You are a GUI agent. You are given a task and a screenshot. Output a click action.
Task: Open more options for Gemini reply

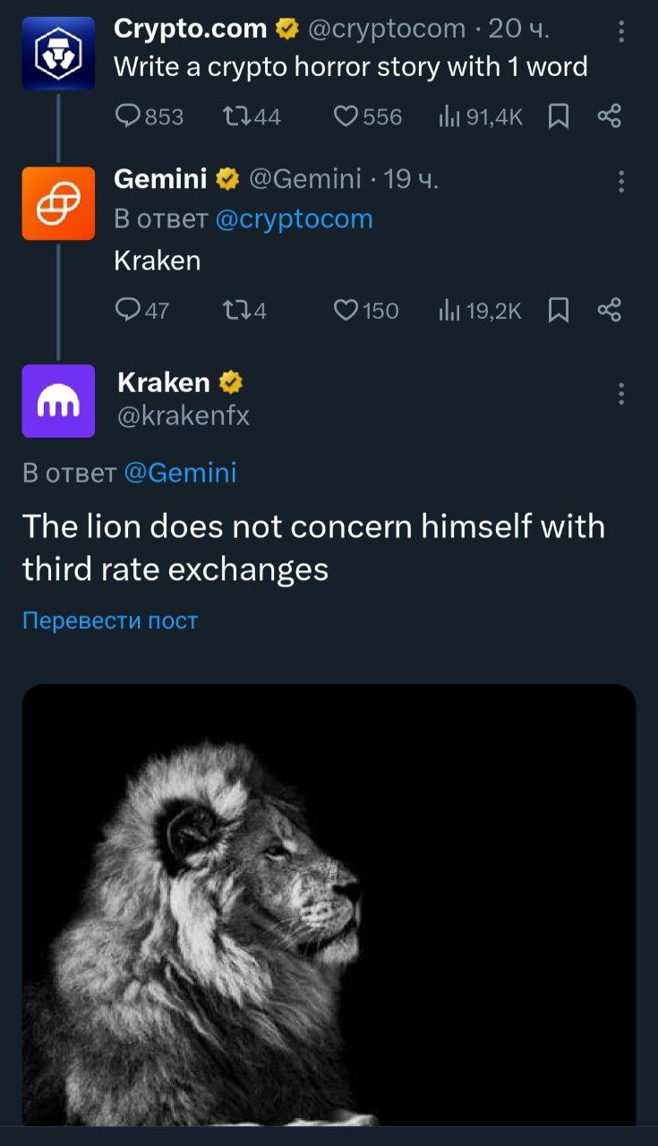pos(621,183)
